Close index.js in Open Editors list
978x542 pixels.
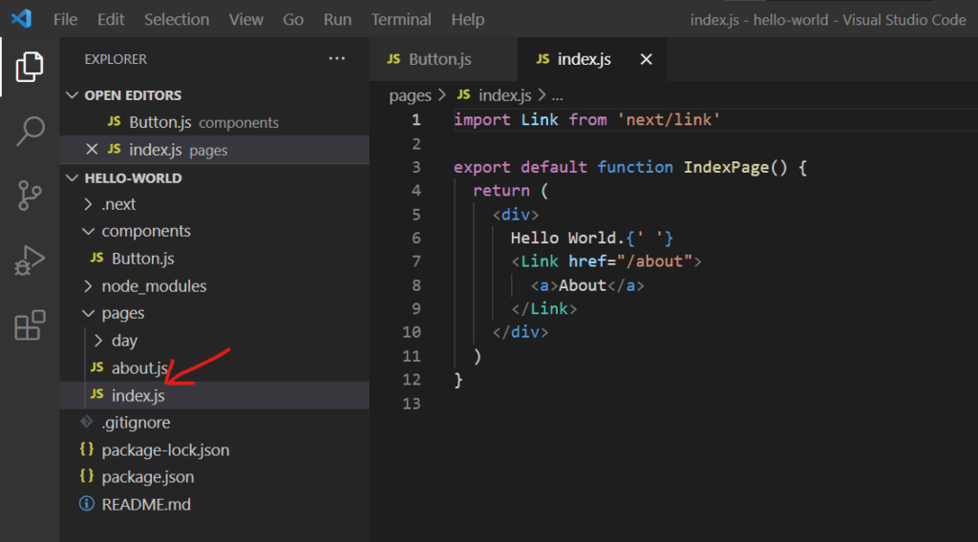[92, 150]
